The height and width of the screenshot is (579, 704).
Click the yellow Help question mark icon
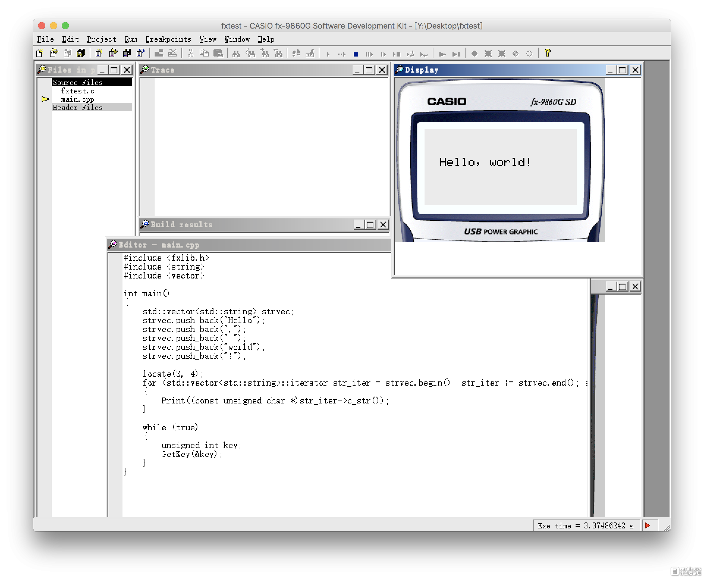coord(547,53)
